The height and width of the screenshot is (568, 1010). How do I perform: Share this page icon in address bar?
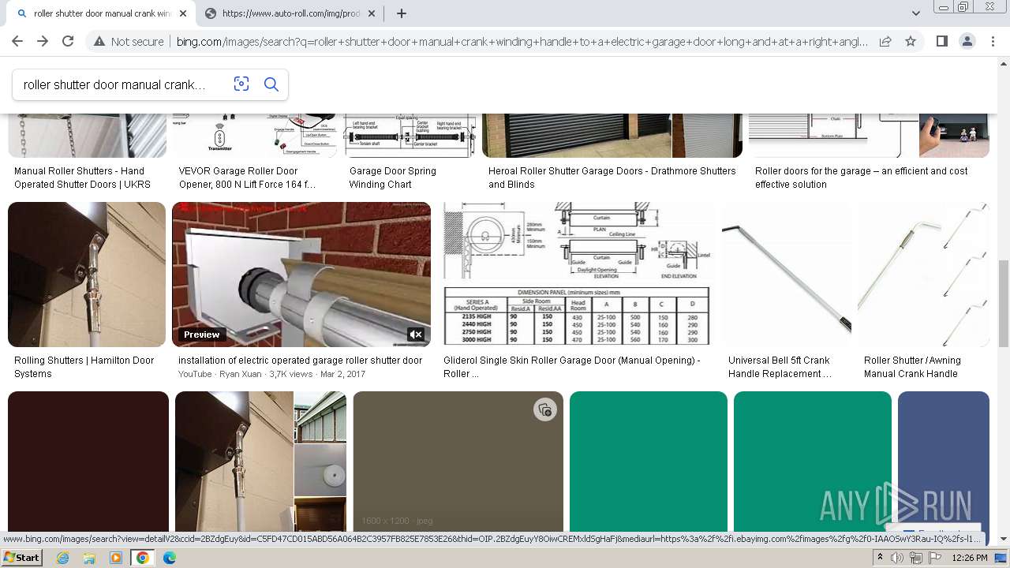(x=885, y=42)
